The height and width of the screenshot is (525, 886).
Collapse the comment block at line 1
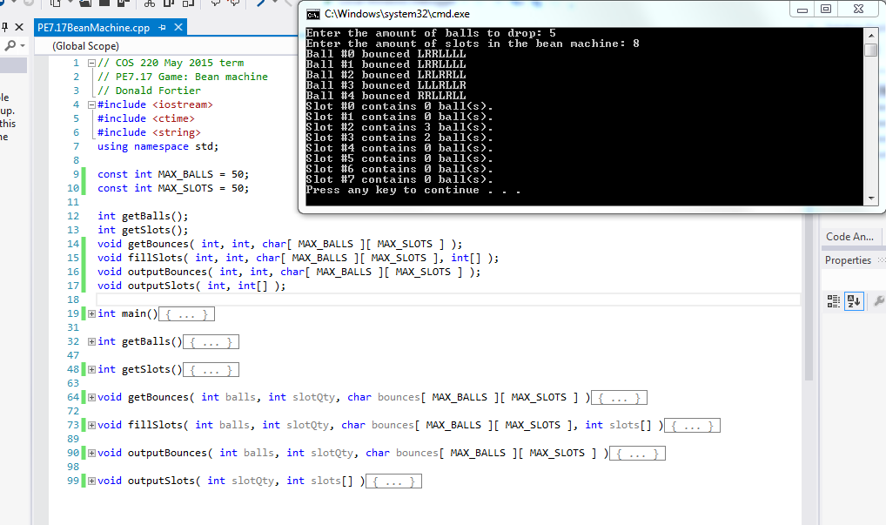(91, 64)
